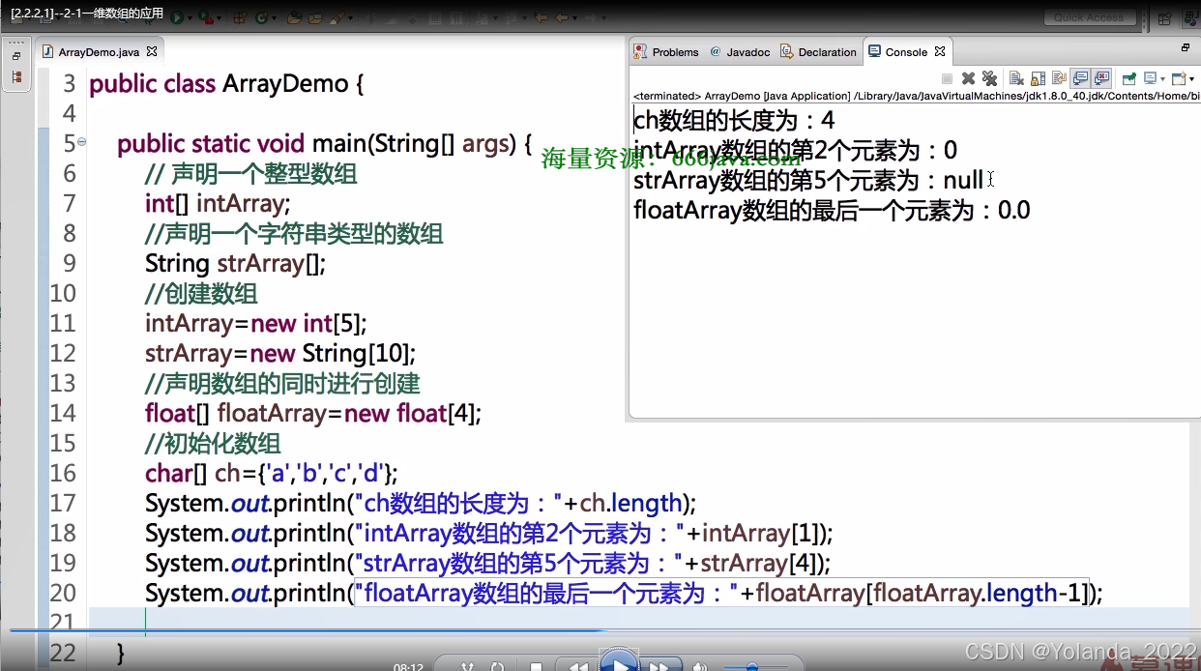Close the ArrayDemo.java editor tab
Viewport: 1201px width, 671px height.
coord(152,51)
